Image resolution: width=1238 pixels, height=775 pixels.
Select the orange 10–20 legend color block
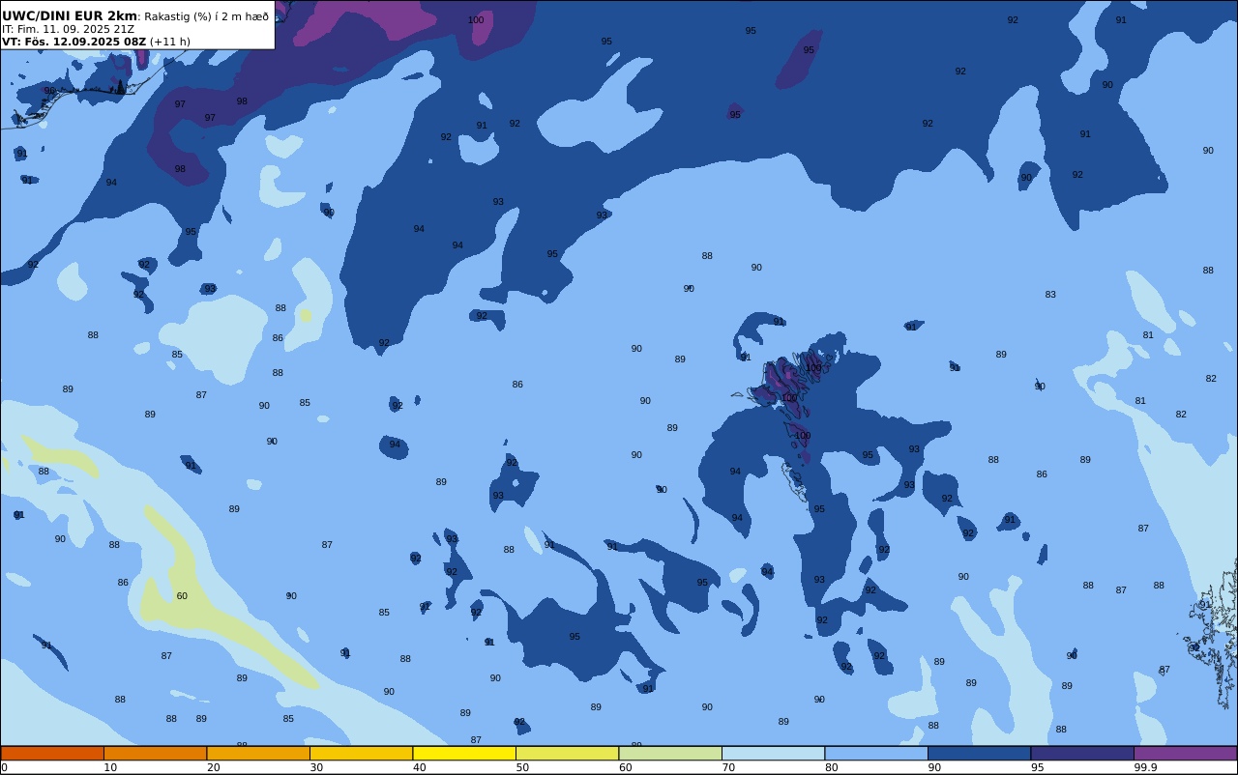tap(155, 753)
